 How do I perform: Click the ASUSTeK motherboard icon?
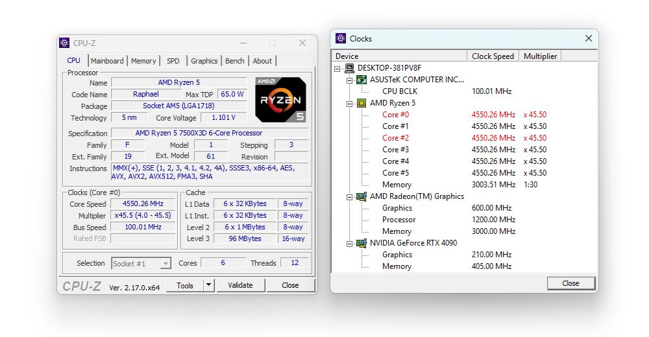[361, 80]
